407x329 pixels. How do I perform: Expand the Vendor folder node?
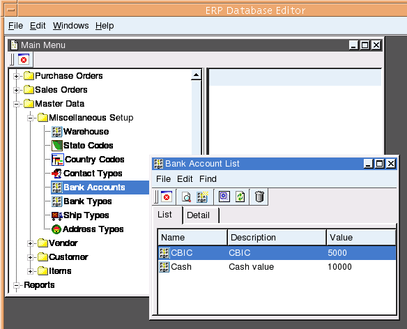31,243
